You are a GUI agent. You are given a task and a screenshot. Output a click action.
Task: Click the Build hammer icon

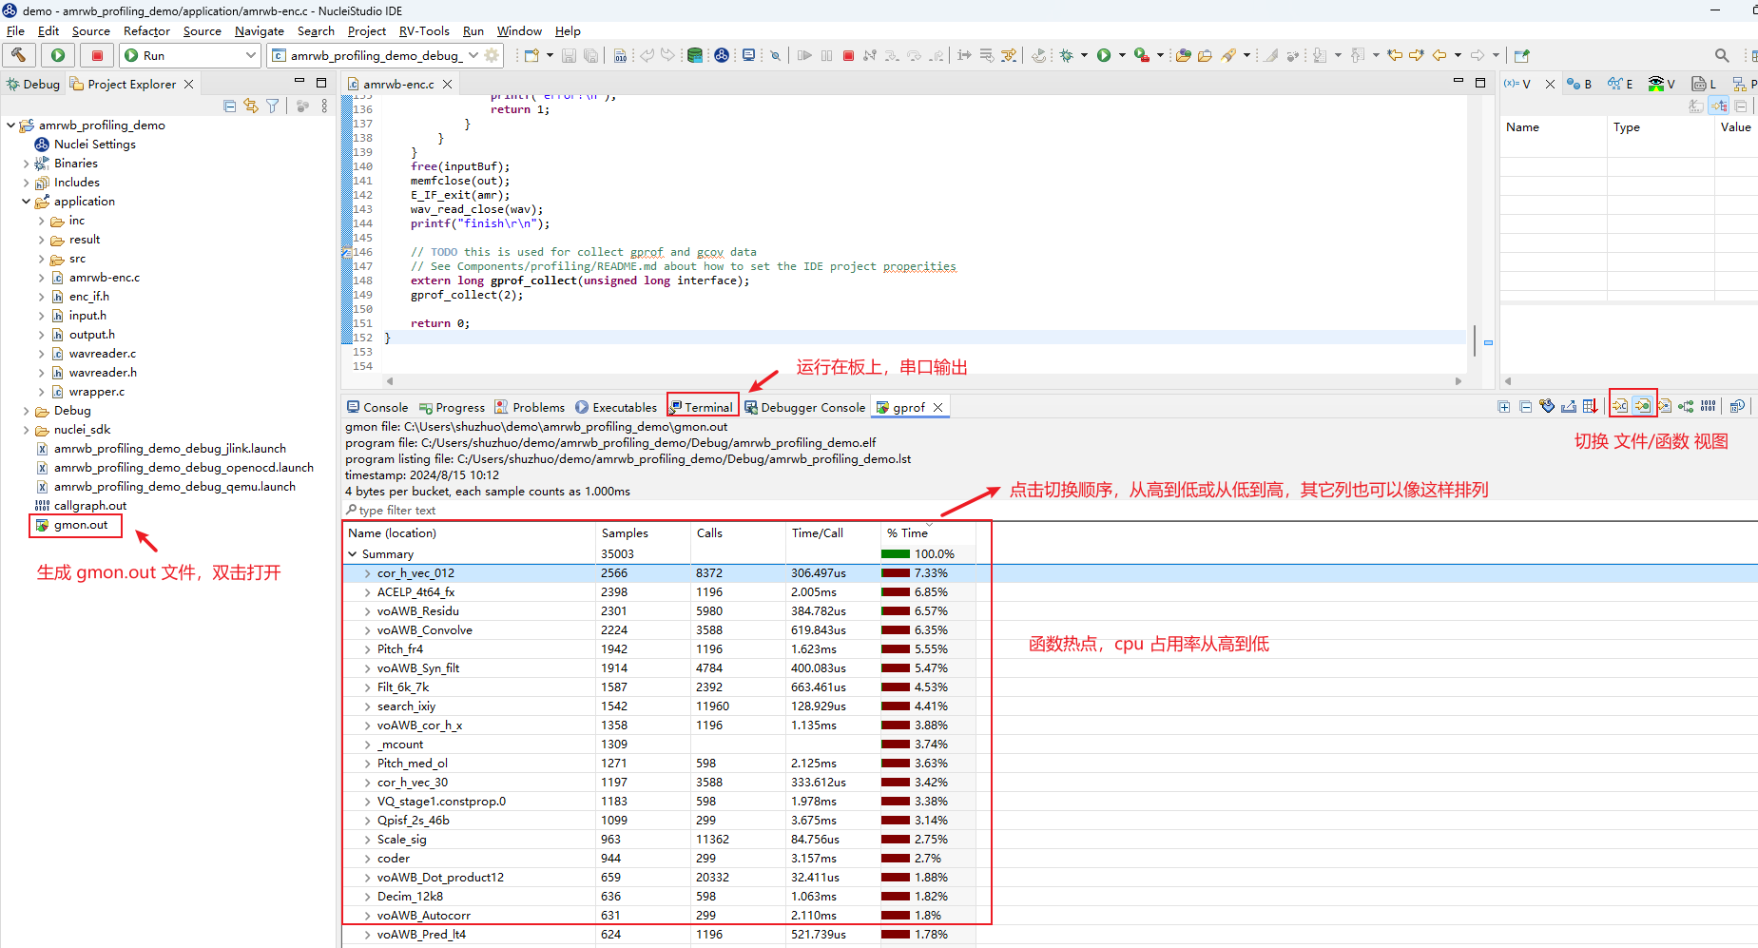[x=19, y=55]
